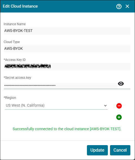The width and height of the screenshot is (135, 160).
Task: Click the *Secret access key label
Action: (x=17, y=78)
